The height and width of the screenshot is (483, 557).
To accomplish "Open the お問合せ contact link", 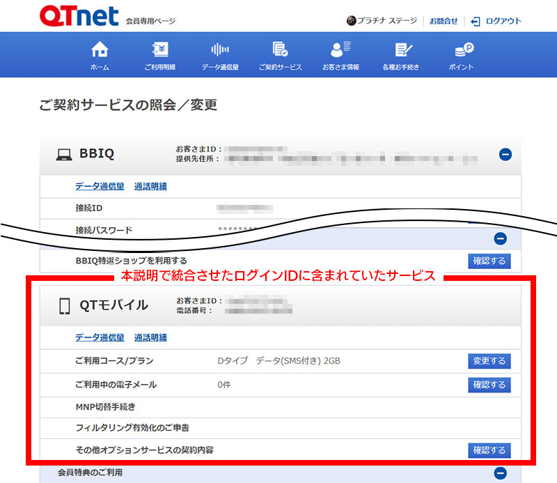I will [444, 21].
